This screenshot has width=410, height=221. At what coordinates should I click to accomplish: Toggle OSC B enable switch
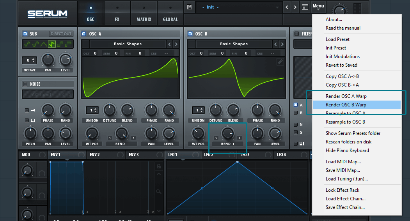click(190, 34)
